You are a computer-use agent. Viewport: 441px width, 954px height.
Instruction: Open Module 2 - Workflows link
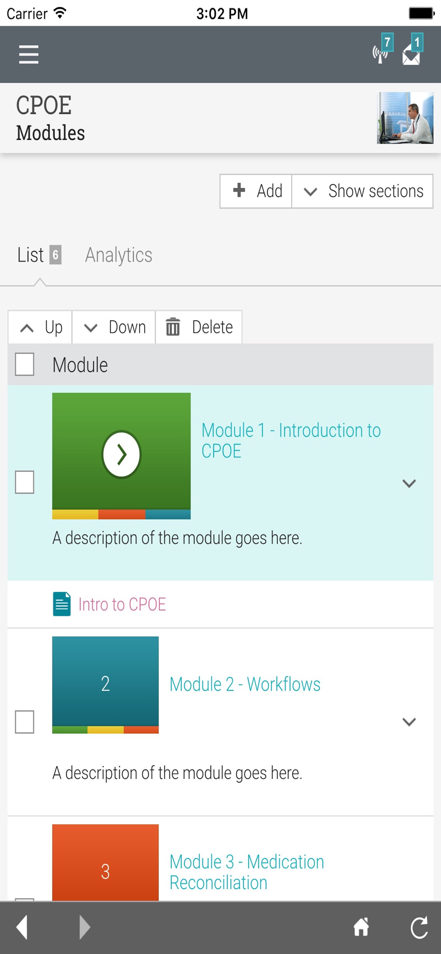[x=245, y=684]
